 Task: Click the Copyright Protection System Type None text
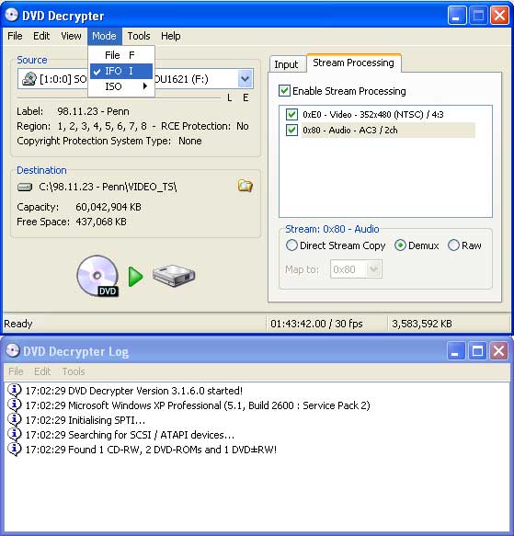click(x=109, y=141)
